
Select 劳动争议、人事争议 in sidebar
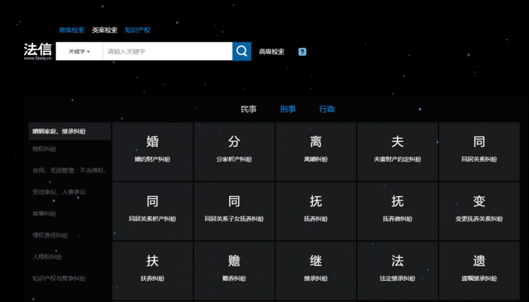[x=59, y=192]
